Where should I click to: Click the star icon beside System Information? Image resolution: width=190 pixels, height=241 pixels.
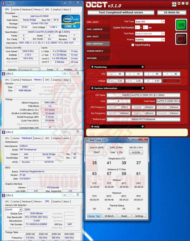point(92,88)
